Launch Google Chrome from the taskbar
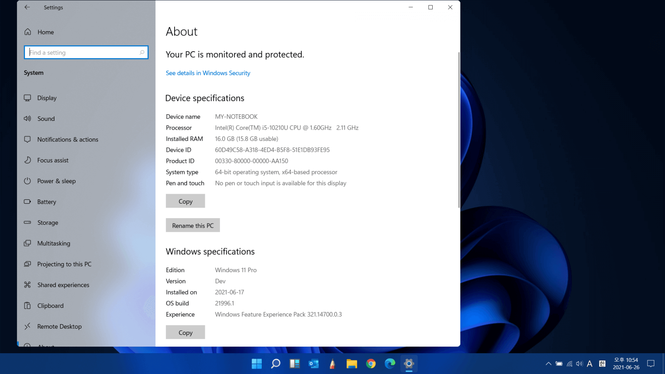665x374 pixels. (x=371, y=364)
